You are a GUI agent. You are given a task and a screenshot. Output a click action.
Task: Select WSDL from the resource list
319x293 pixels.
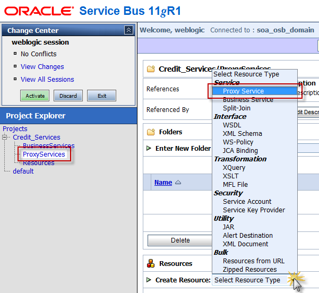pos(232,125)
